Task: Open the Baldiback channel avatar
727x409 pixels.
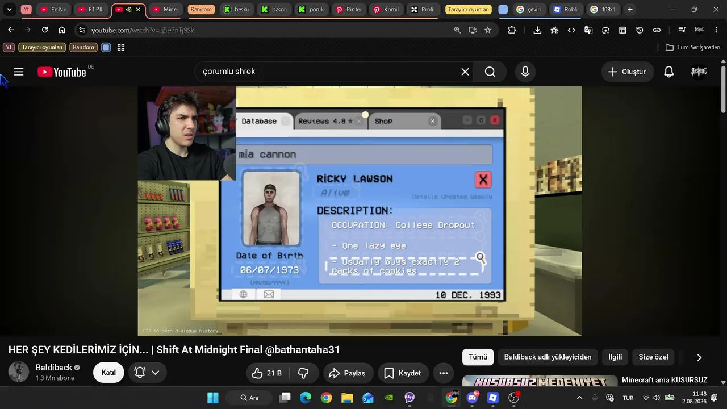Action: click(x=18, y=372)
